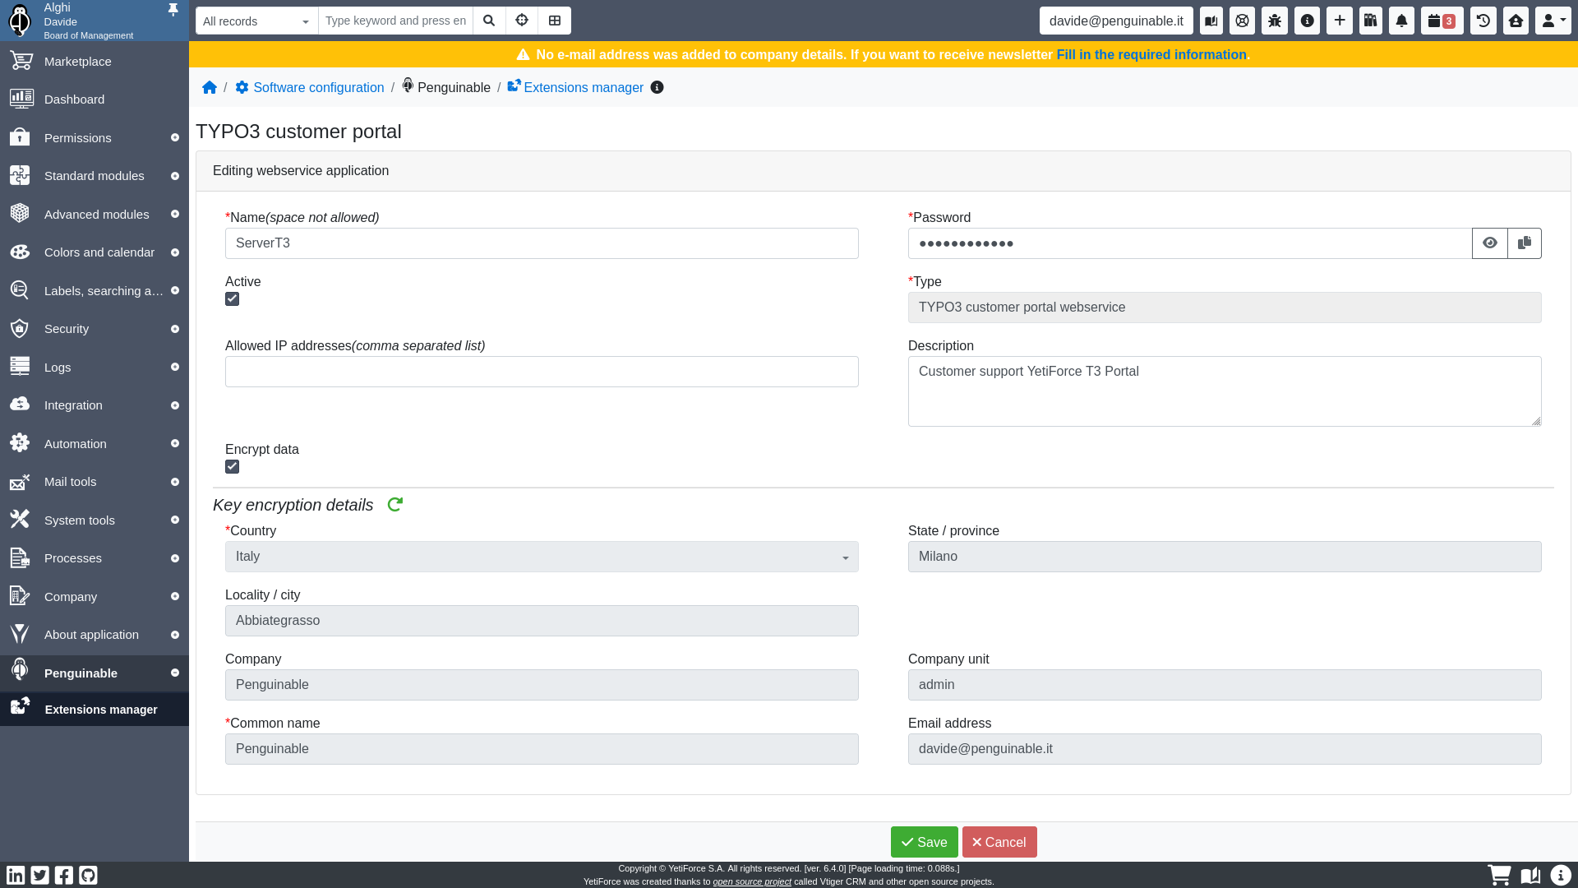The width and height of the screenshot is (1578, 888).
Task: Uncheck the Active checkbox
Action: coord(233,299)
